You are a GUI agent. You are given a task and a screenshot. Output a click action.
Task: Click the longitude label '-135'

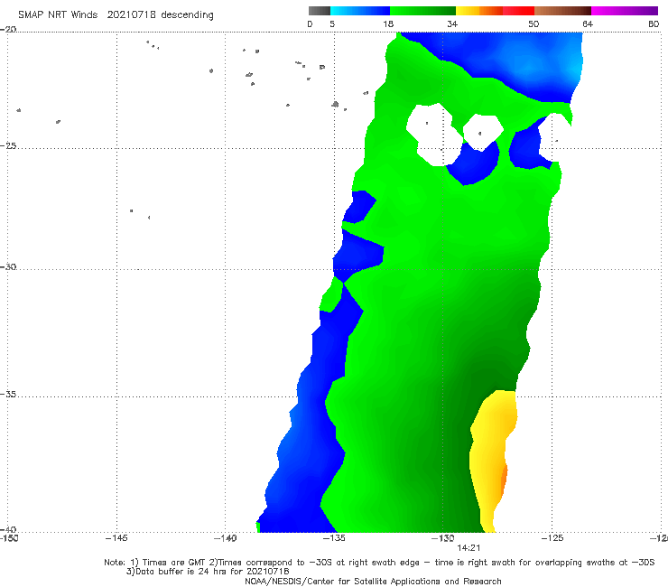pos(334,538)
